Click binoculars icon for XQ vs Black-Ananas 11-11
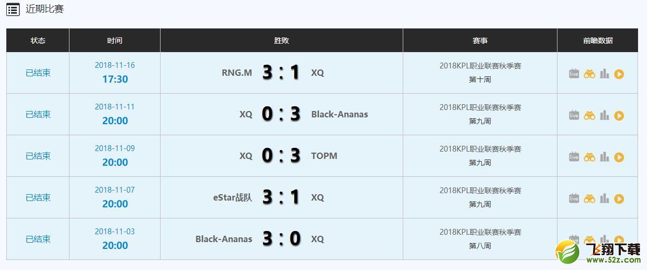 click(589, 116)
